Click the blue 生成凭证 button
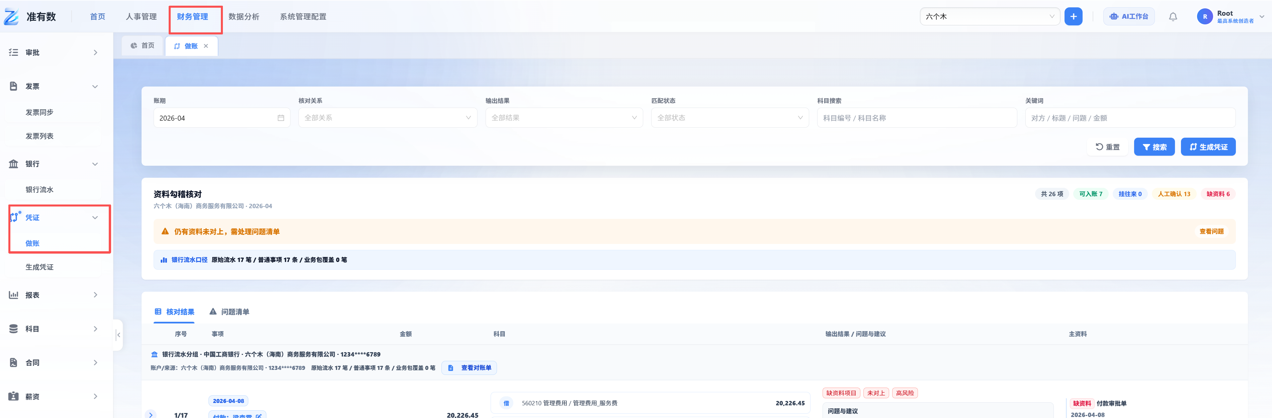 click(1208, 147)
